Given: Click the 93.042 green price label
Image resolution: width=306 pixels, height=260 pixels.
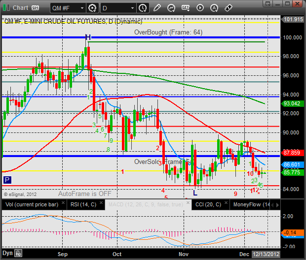Looking at the screenshot, I should click(x=292, y=103).
